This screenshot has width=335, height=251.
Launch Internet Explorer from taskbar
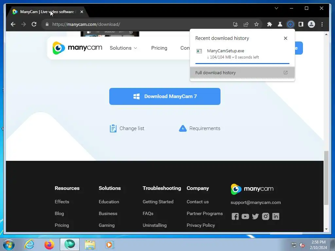[29, 244]
